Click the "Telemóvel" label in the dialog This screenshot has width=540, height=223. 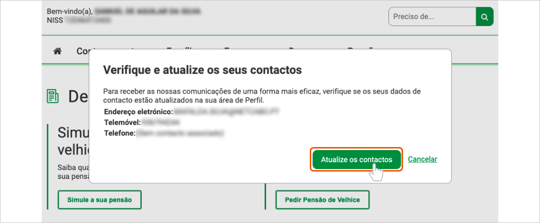(122, 122)
